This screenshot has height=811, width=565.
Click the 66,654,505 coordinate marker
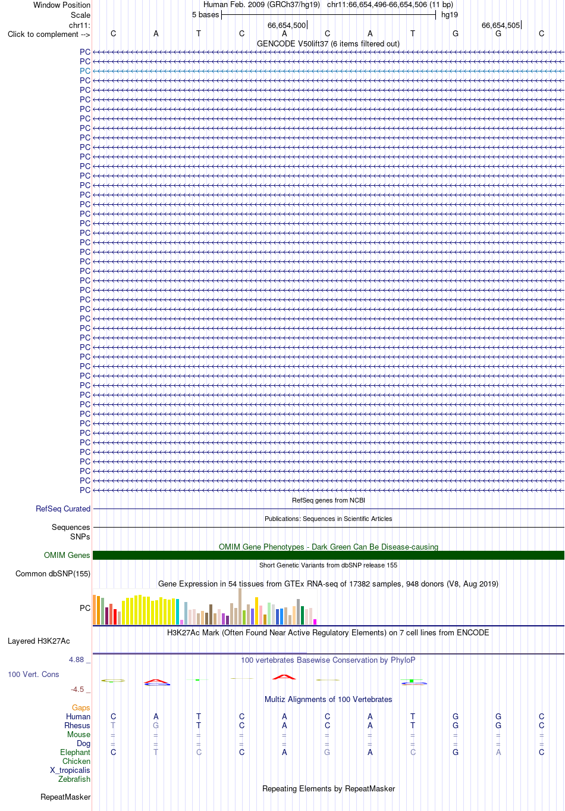[501, 25]
